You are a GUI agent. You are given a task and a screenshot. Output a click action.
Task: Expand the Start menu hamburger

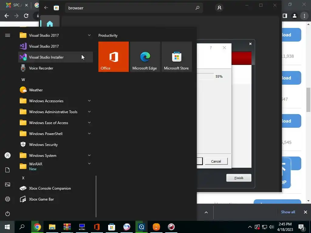point(8,35)
